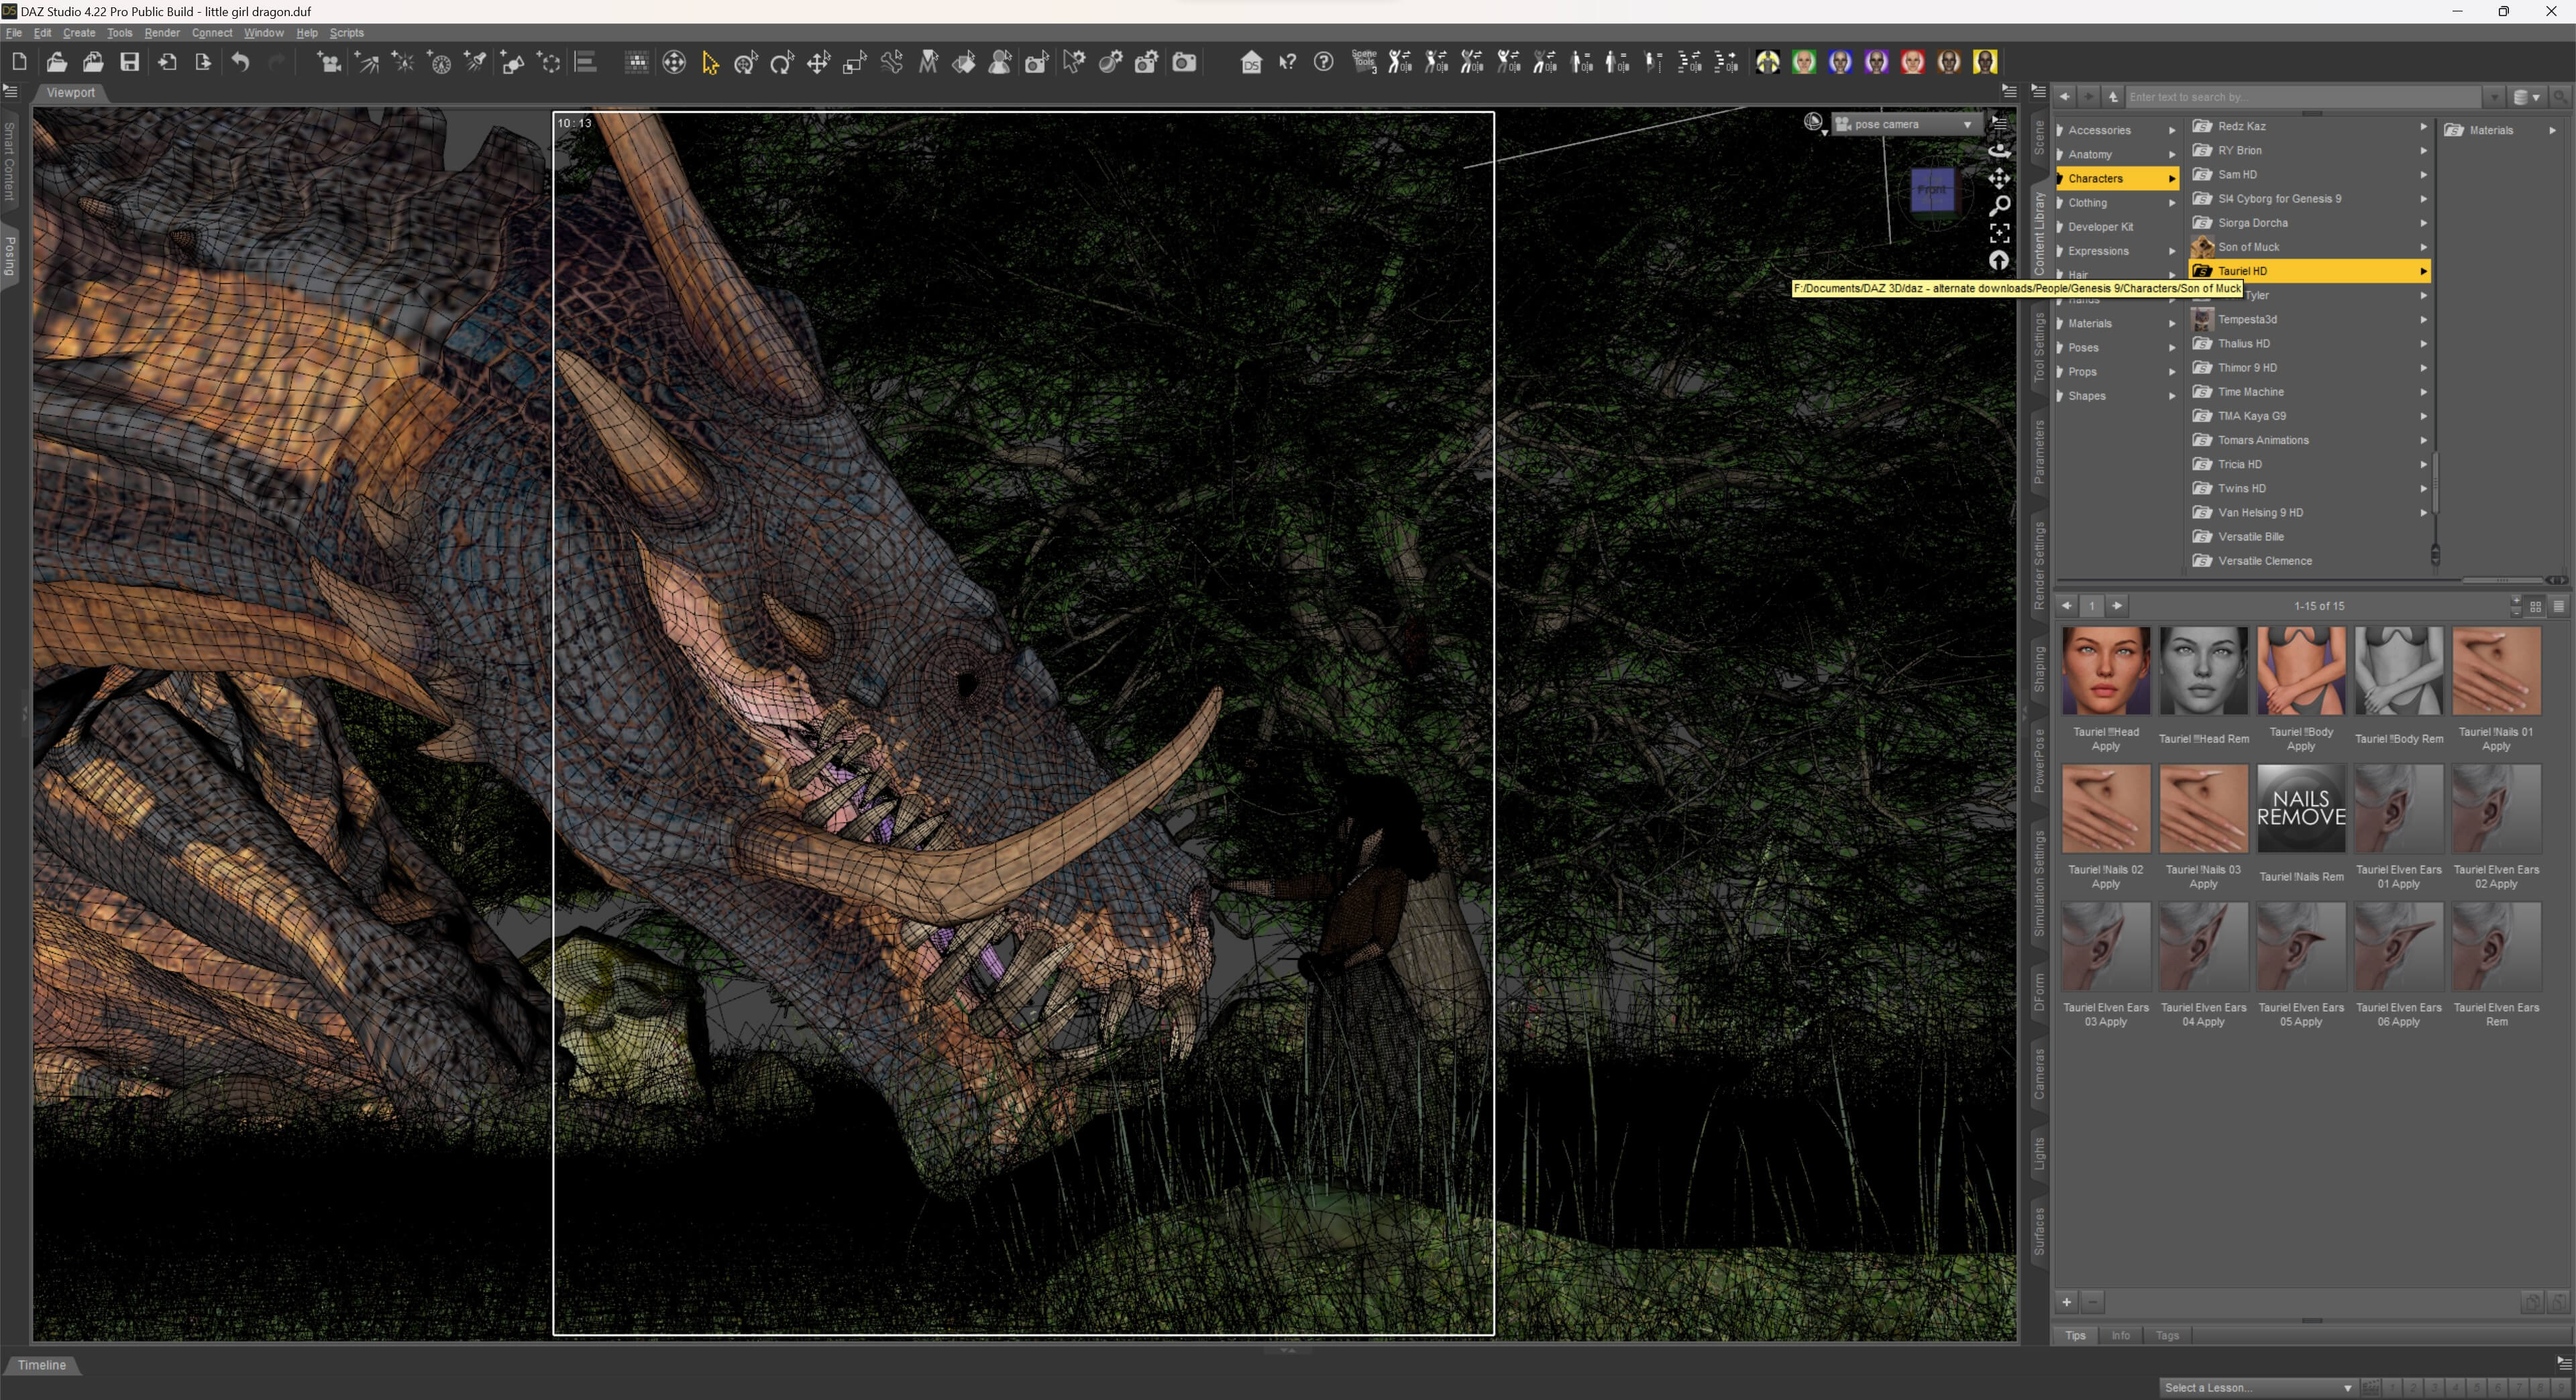Click the plus add button below thumbnails
Image resolution: width=2576 pixels, height=1400 pixels.
[2066, 1302]
